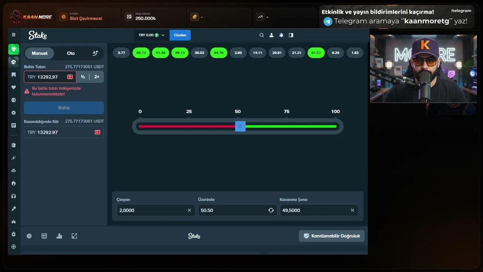Viewport: 483px width, 272px height.
Task: Open the user profile icon
Action: click(x=271, y=35)
